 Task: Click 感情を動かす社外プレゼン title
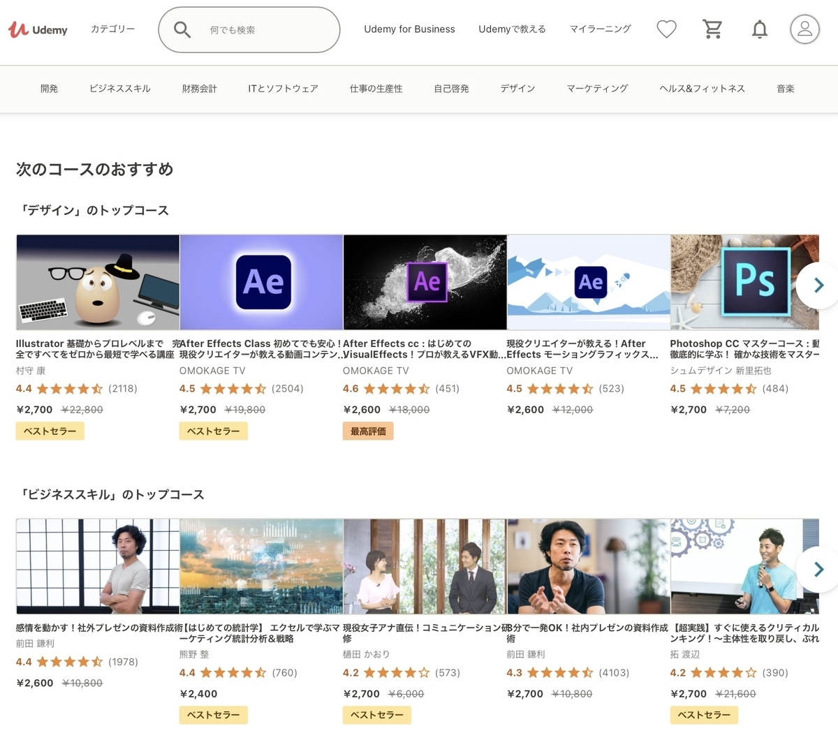97,628
